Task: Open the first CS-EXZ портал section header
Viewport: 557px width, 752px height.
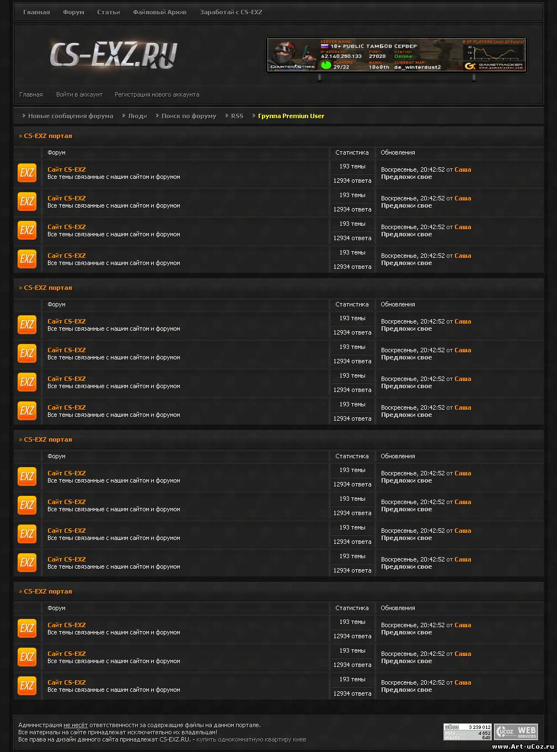Action: click(x=48, y=136)
